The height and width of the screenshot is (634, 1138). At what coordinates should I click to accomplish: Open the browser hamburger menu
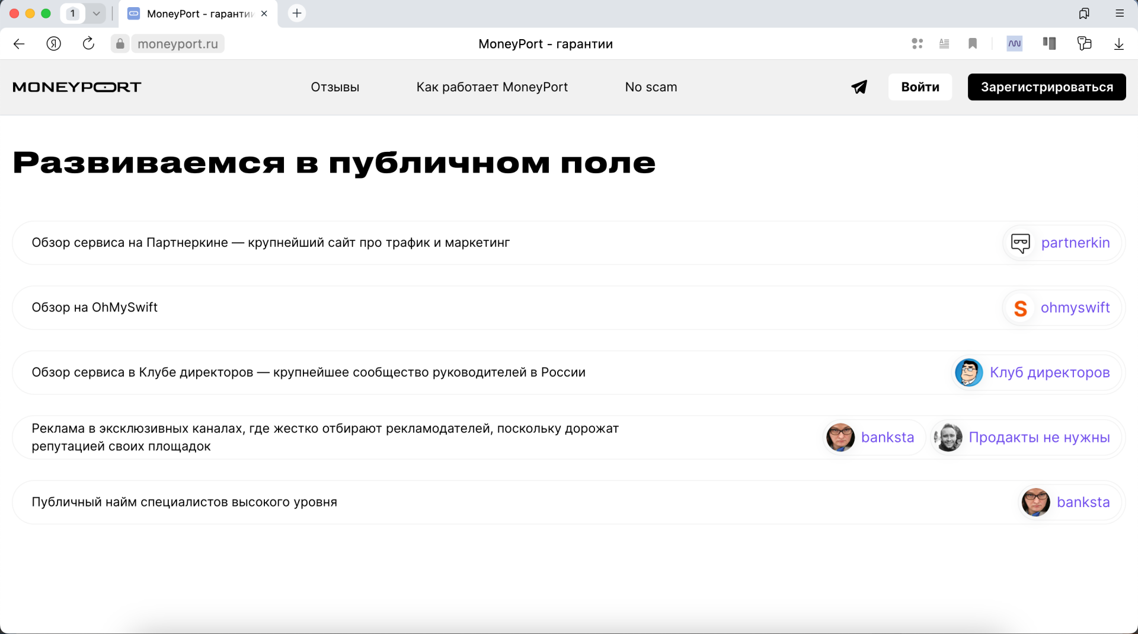pos(1120,13)
